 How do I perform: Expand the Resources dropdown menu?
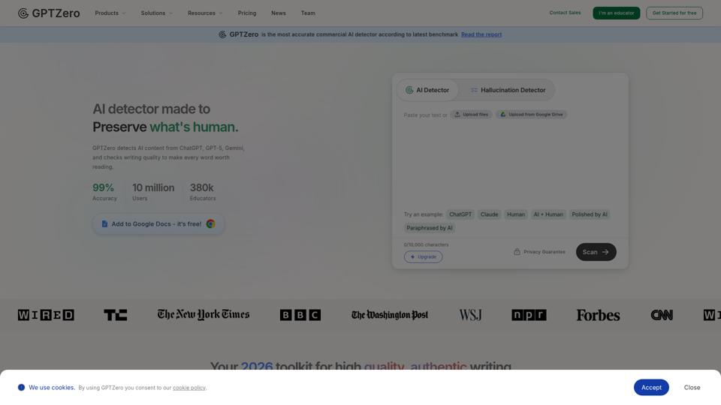coord(205,13)
